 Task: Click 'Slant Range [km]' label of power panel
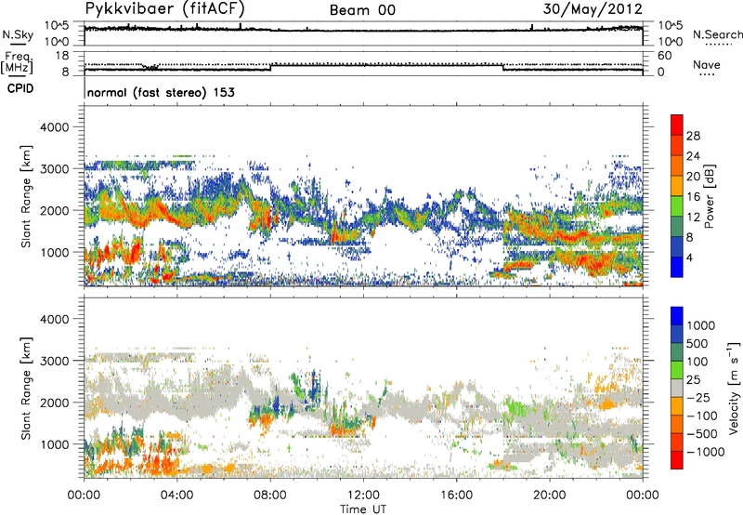[x=26, y=196]
